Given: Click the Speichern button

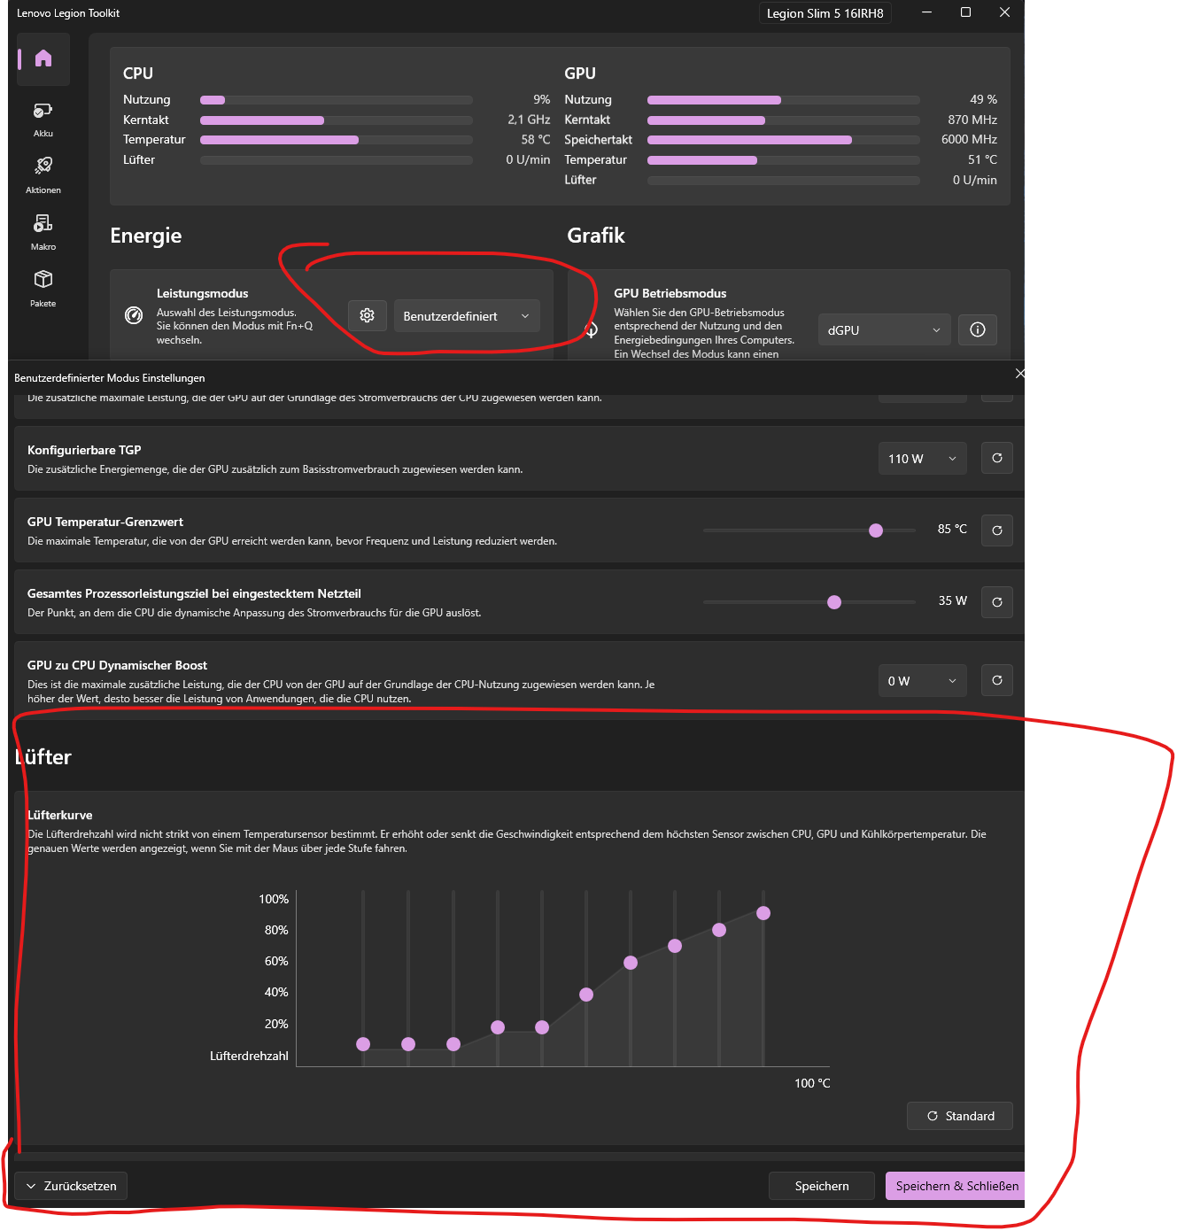Looking at the screenshot, I should (822, 1186).
